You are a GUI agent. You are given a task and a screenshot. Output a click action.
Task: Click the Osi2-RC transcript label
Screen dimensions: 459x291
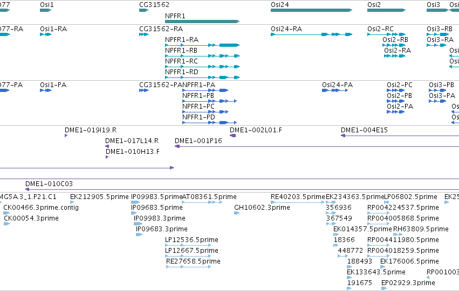pos(381,29)
